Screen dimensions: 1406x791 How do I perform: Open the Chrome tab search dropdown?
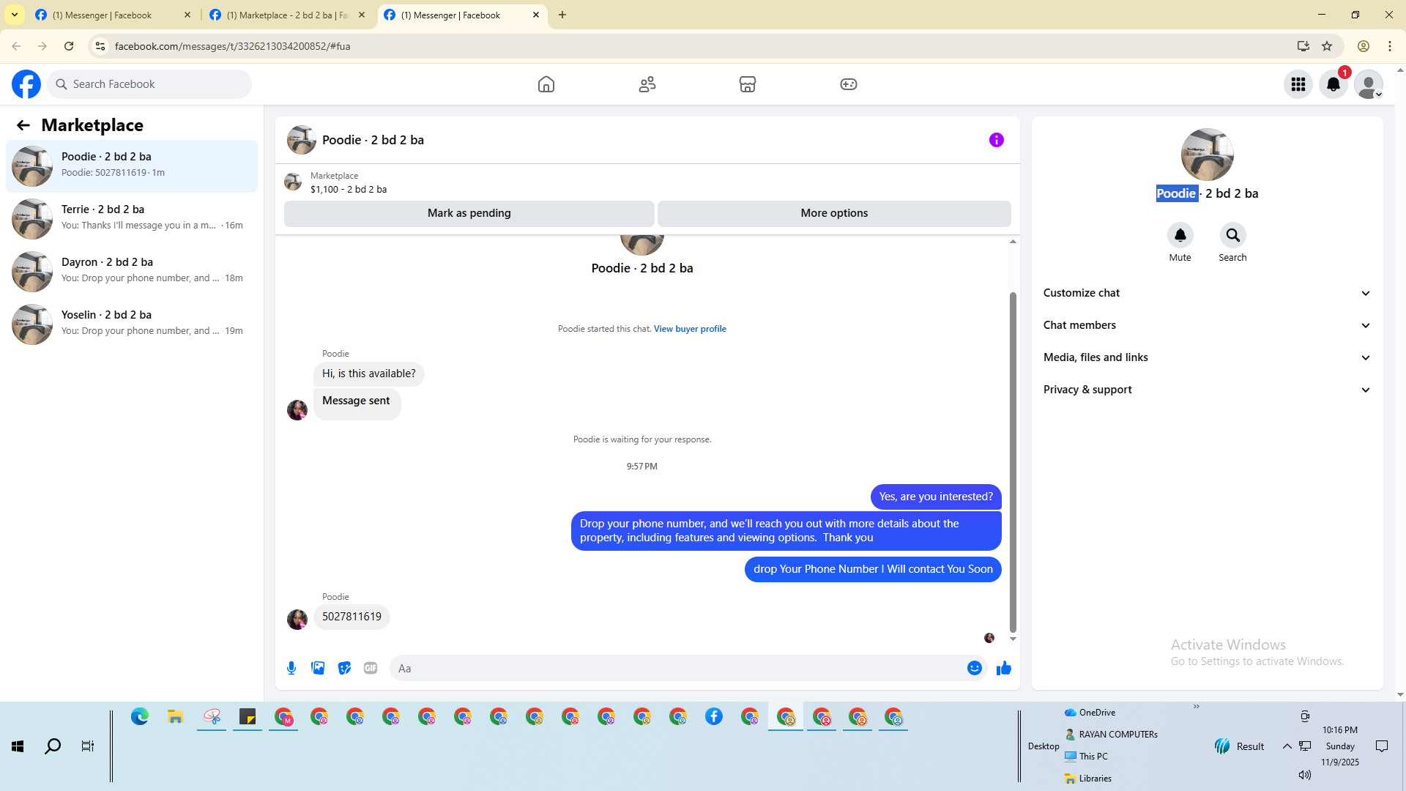coord(15,15)
